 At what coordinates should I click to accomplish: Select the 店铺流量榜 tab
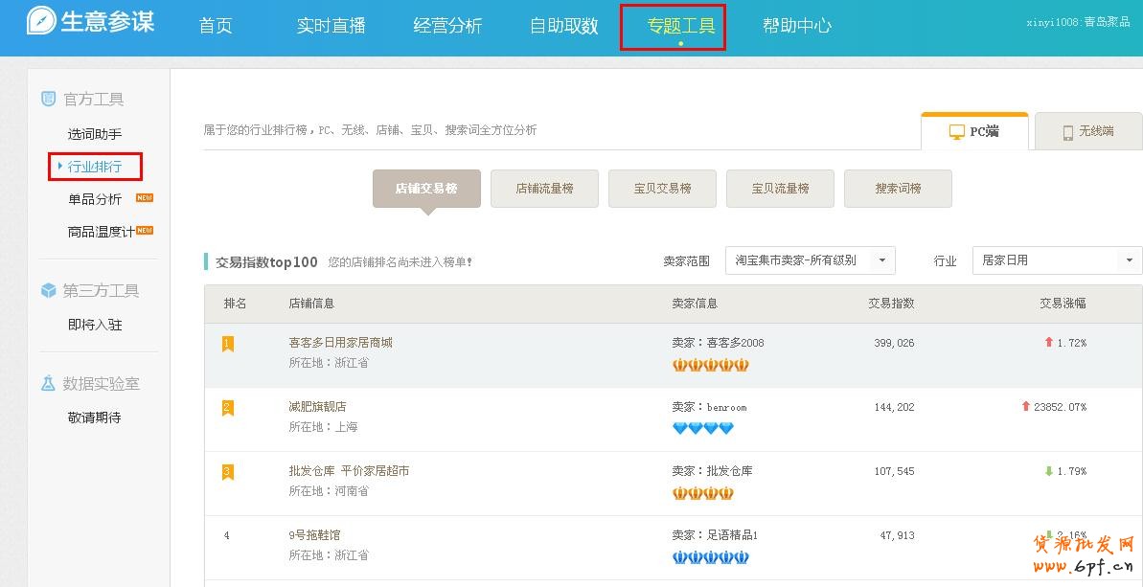[544, 189]
